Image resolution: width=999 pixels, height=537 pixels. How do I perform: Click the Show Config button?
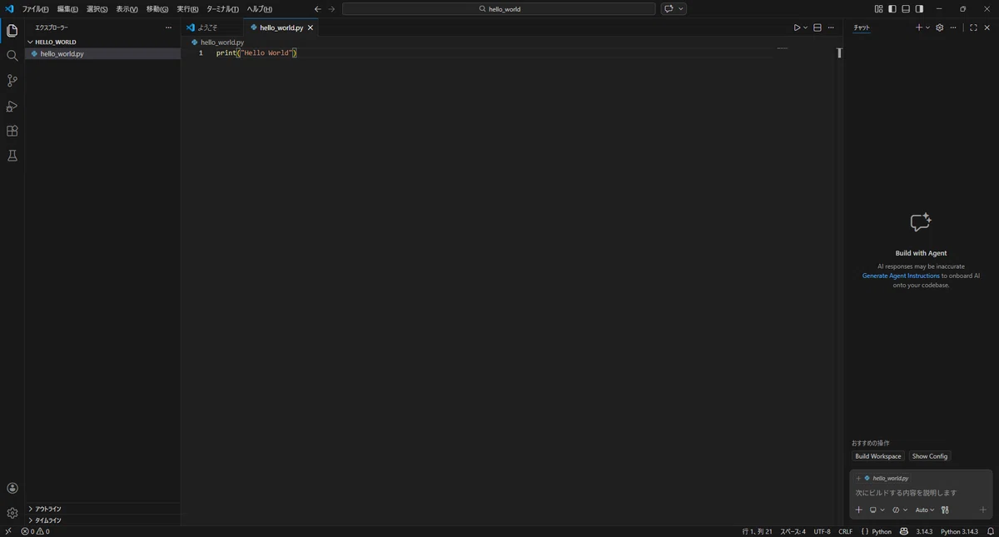(x=930, y=456)
